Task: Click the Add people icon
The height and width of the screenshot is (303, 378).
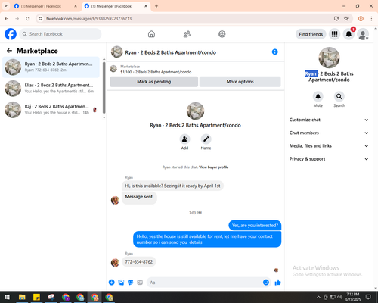Action: point(184,139)
